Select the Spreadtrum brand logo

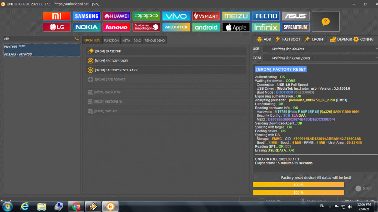[296, 27]
